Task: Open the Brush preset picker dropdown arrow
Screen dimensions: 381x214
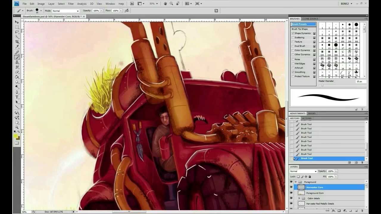Action: pos(41,11)
